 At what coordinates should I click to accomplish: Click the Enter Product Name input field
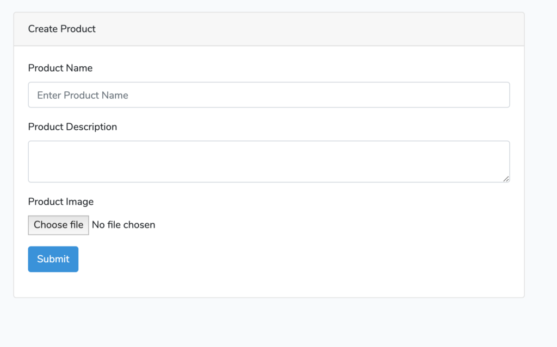coord(269,94)
